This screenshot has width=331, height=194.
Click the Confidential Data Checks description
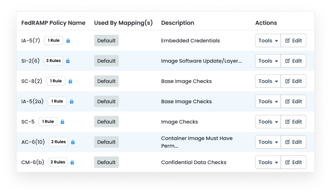pos(194,162)
